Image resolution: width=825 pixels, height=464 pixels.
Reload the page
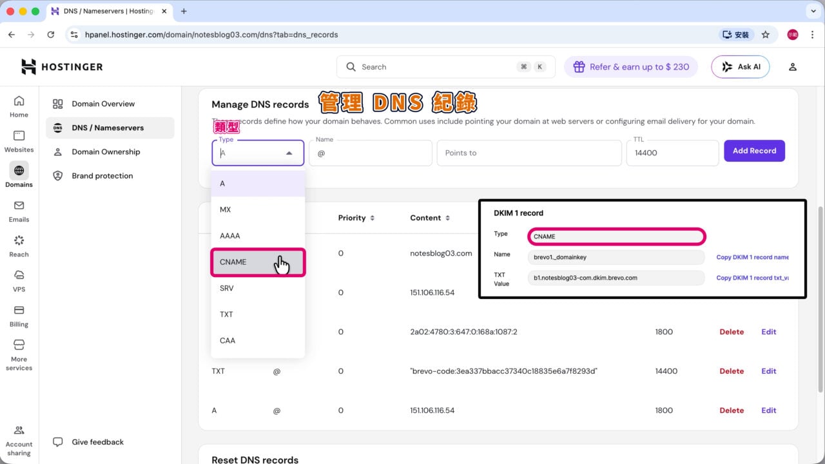tap(51, 35)
